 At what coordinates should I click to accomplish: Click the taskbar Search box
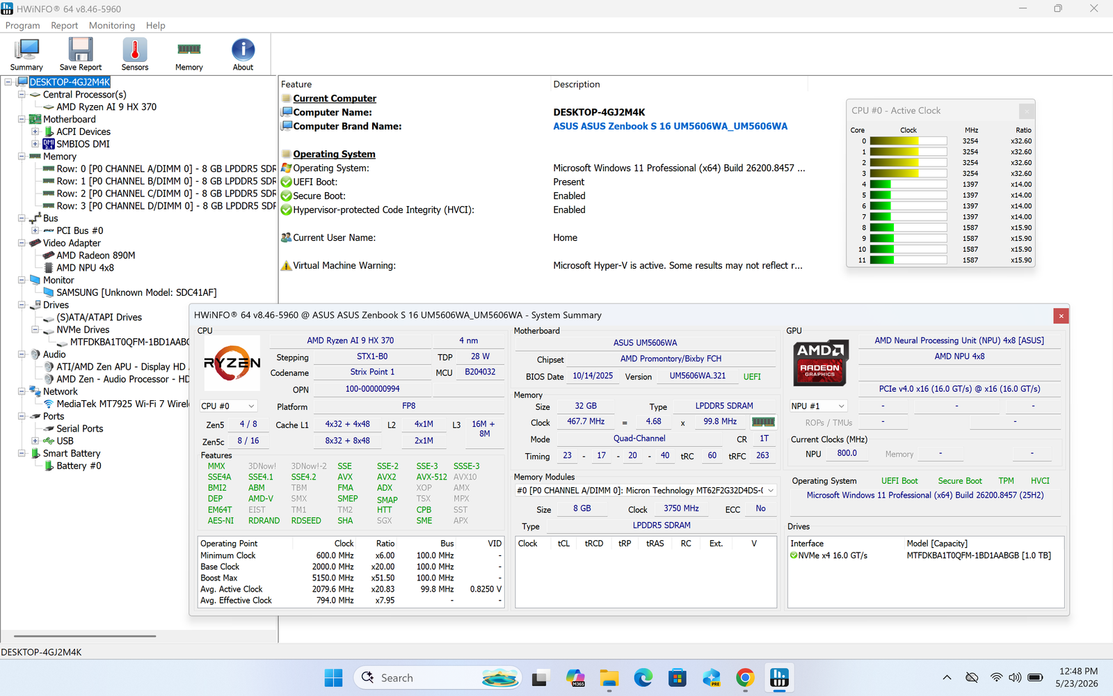pos(438,678)
